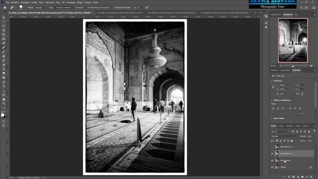Select the Crop tool
Image resolution: width=318 pixels, height=179 pixels.
3,34
